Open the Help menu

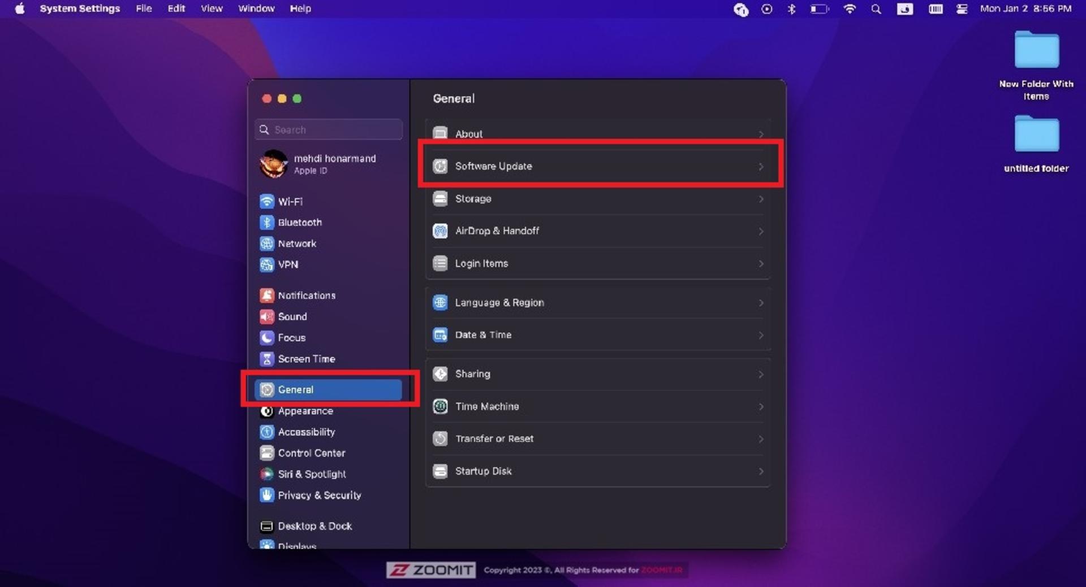point(300,8)
